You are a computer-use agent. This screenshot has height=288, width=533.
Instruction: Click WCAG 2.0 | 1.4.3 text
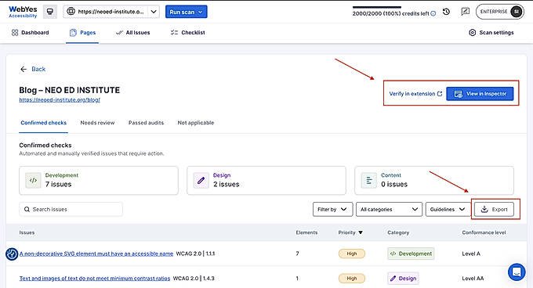(194, 279)
